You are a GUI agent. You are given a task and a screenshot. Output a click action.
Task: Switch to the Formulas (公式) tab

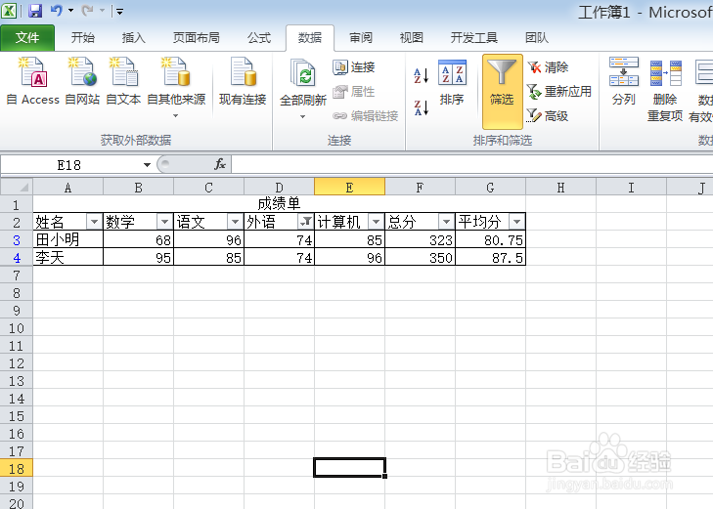pos(259,38)
